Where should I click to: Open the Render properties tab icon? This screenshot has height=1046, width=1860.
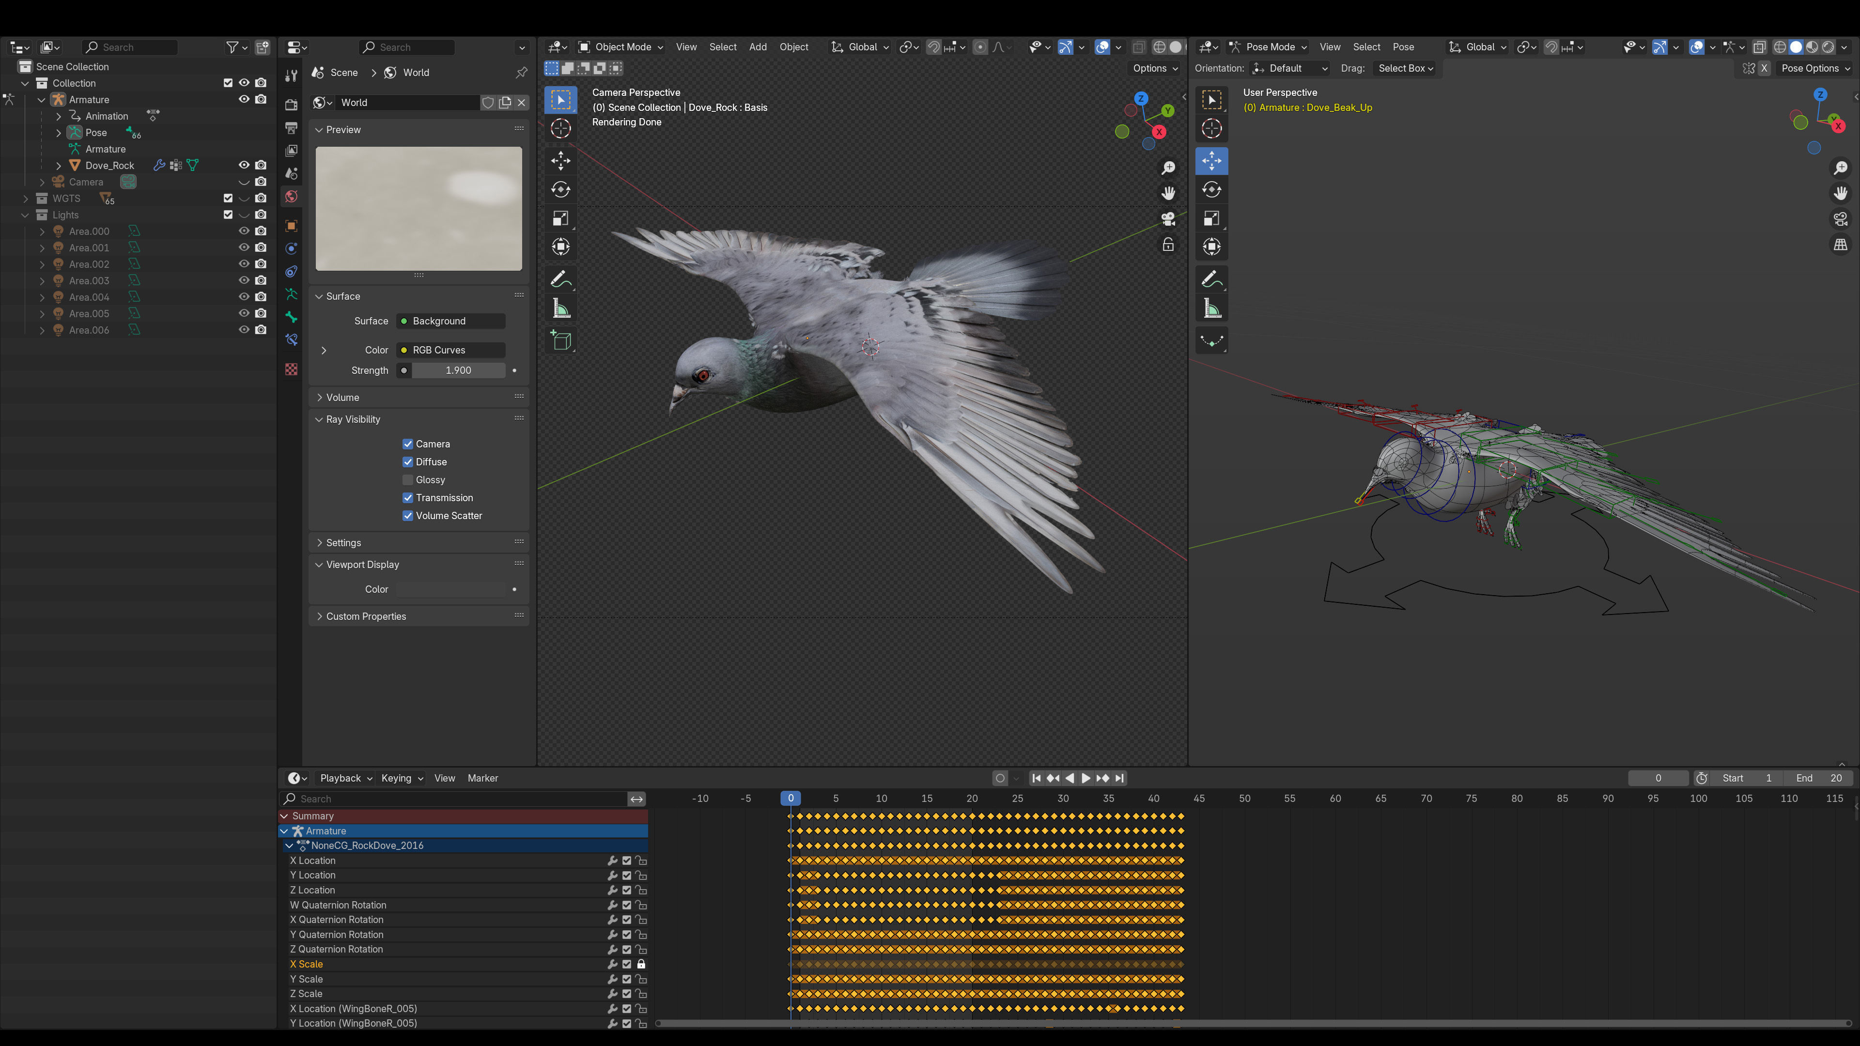(291, 105)
